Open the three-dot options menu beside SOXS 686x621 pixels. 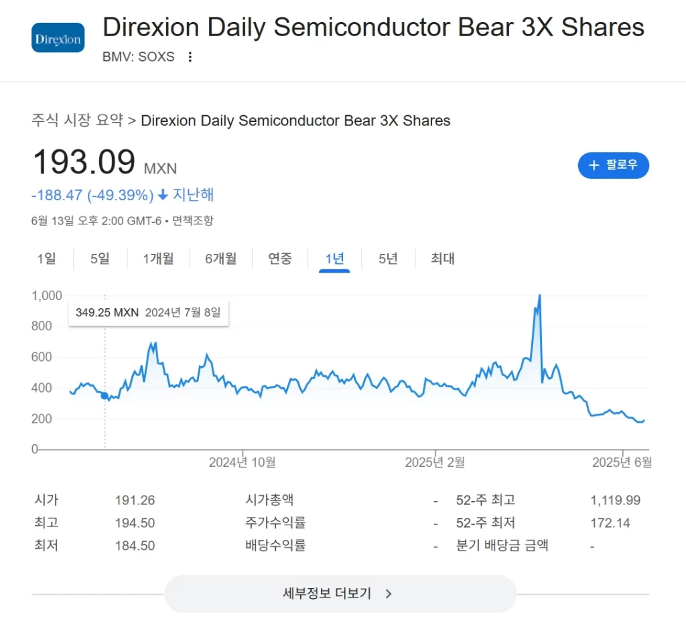tap(190, 57)
